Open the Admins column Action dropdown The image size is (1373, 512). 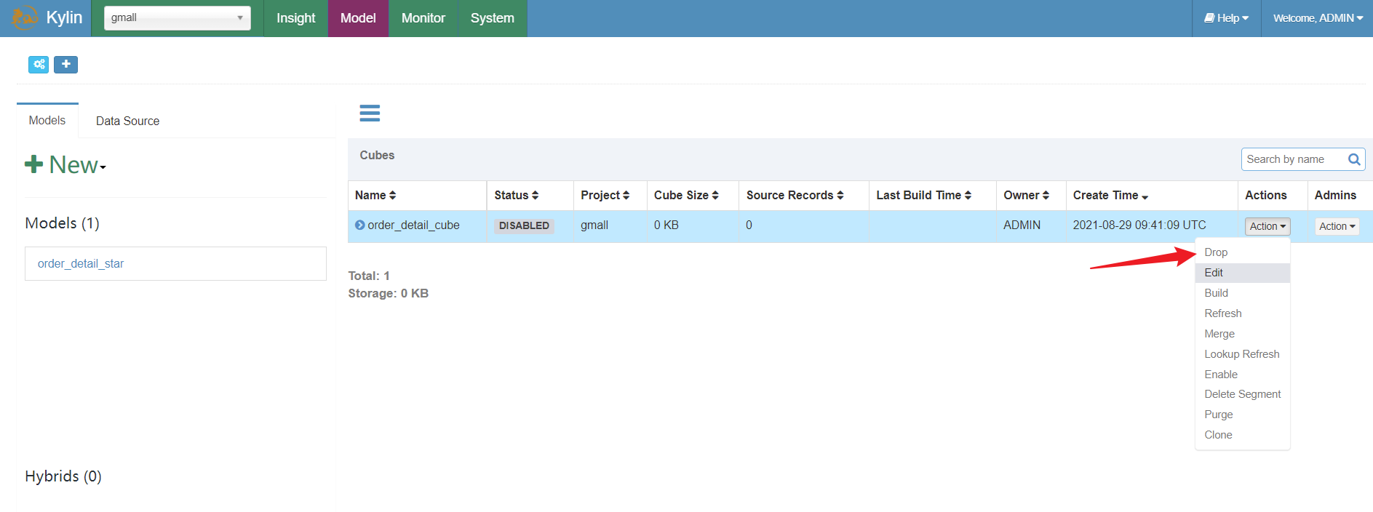(x=1337, y=226)
